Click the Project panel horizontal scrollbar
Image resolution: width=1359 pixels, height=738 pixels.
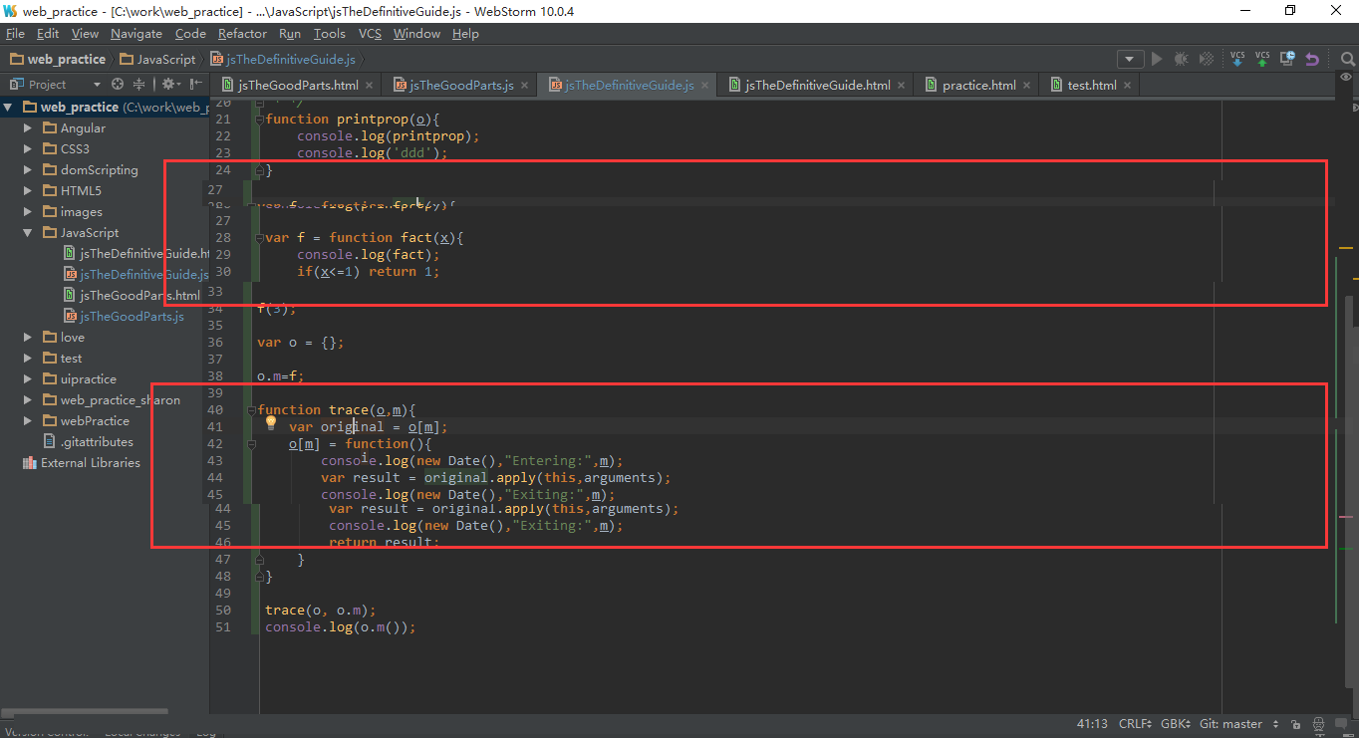[x=85, y=711]
